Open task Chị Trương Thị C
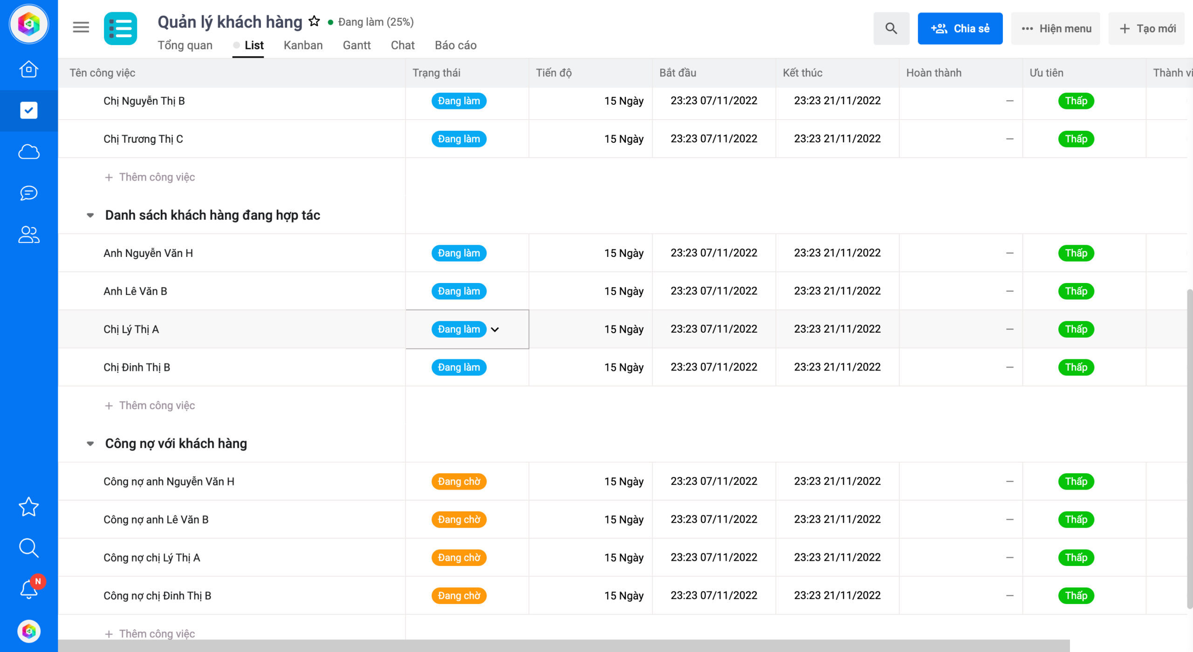The width and height of the screenshot is (1193, 652). point(143,139)
